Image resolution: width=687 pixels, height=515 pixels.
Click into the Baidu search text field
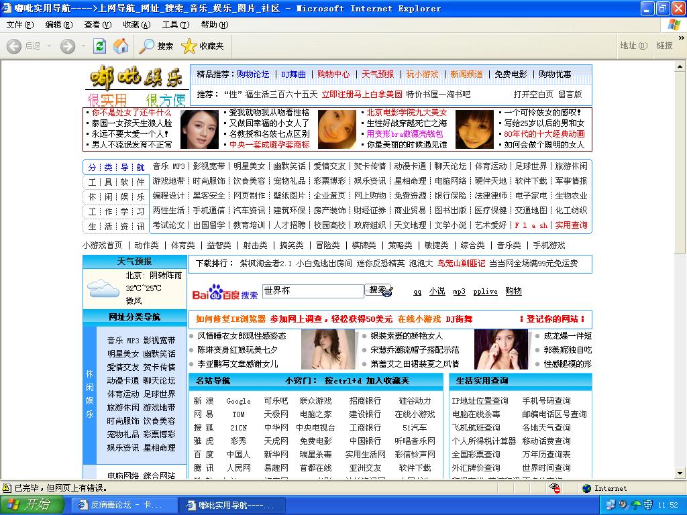[313, 291]
